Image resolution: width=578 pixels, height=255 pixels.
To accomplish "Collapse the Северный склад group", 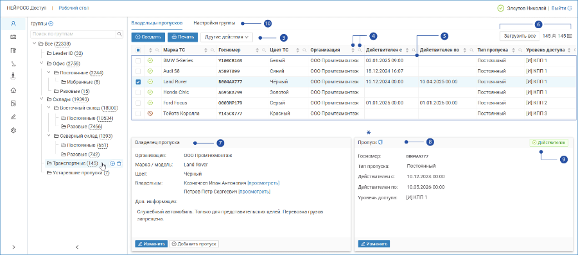I will [49, 136].
